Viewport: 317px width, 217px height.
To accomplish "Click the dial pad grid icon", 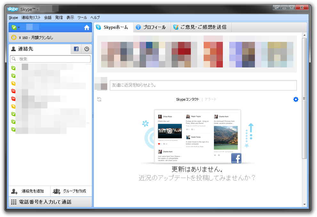I will click(x=14, y=202).
